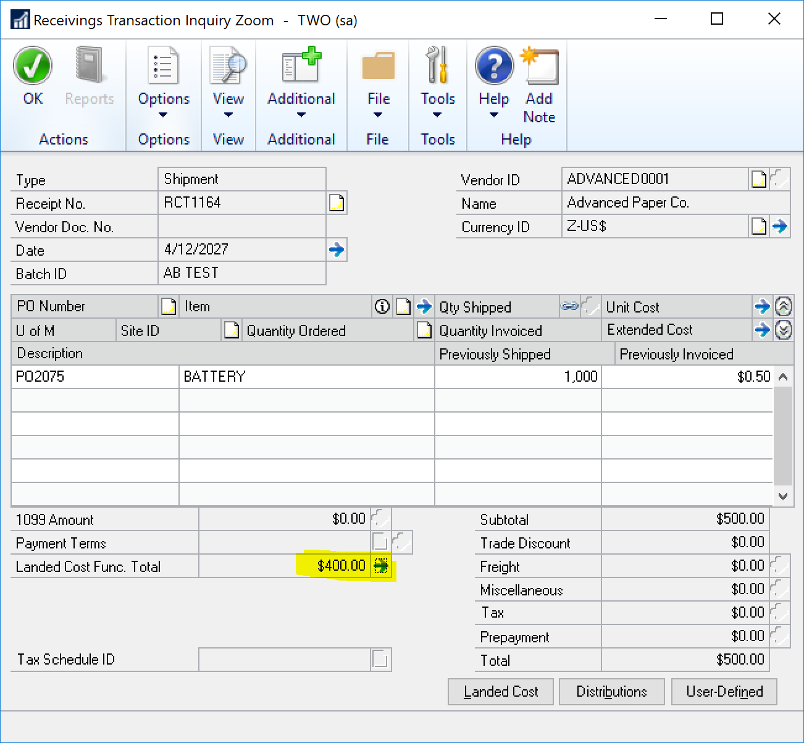Screen dimensions: 804x743
Task: Click the Extended Cost expansion arrow
Action: pos(762,330)
